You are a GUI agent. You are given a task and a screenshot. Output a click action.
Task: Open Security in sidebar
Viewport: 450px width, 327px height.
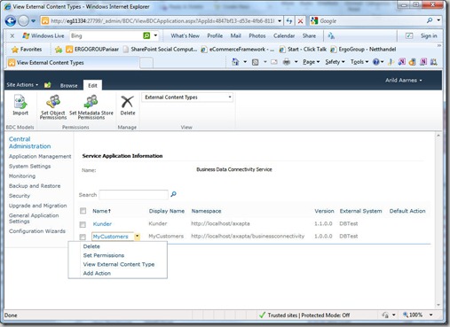20,196
